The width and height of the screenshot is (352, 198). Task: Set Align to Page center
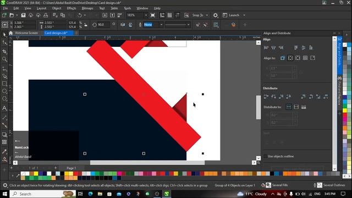click(298, 58)
